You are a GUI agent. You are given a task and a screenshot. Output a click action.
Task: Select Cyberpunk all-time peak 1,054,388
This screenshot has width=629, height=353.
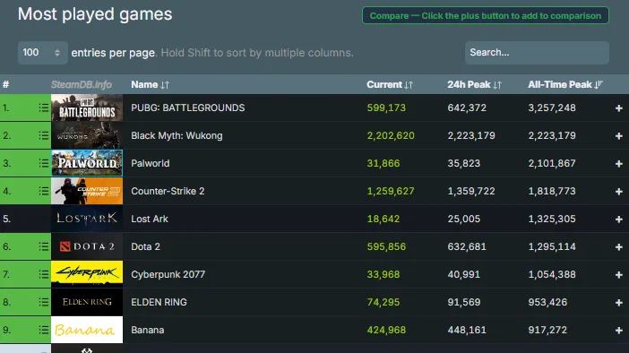click(x=552, y=274)
